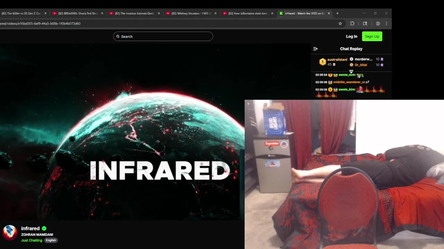Open the infrared channel avatar
The width and height of the screenshot is (444, 249).
coord(10,232)
